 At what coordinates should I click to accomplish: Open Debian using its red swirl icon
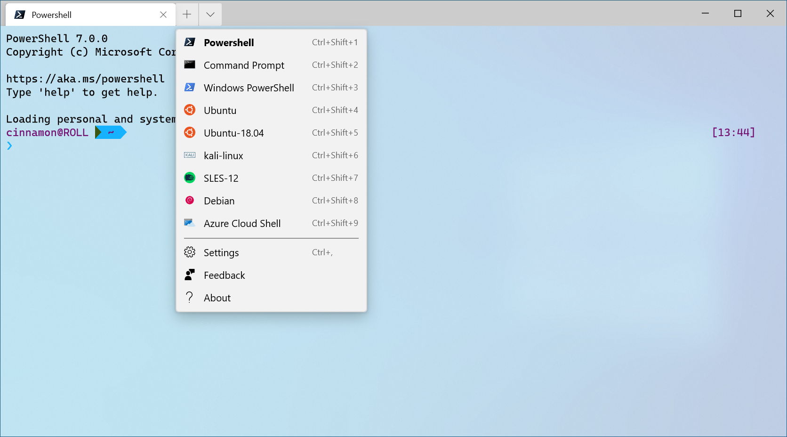point(190,200)
